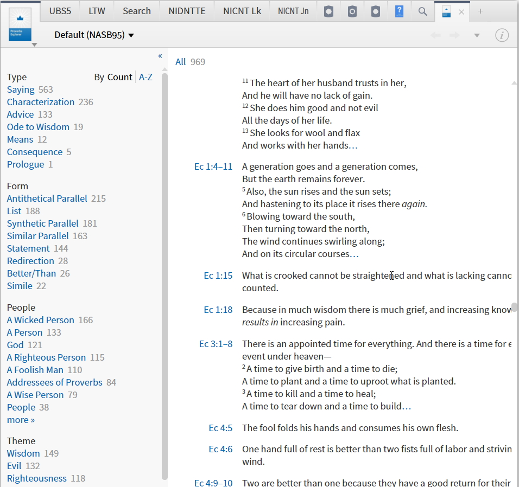Collapse the sidebar with double chevron
519x487 pixels.
160,56
